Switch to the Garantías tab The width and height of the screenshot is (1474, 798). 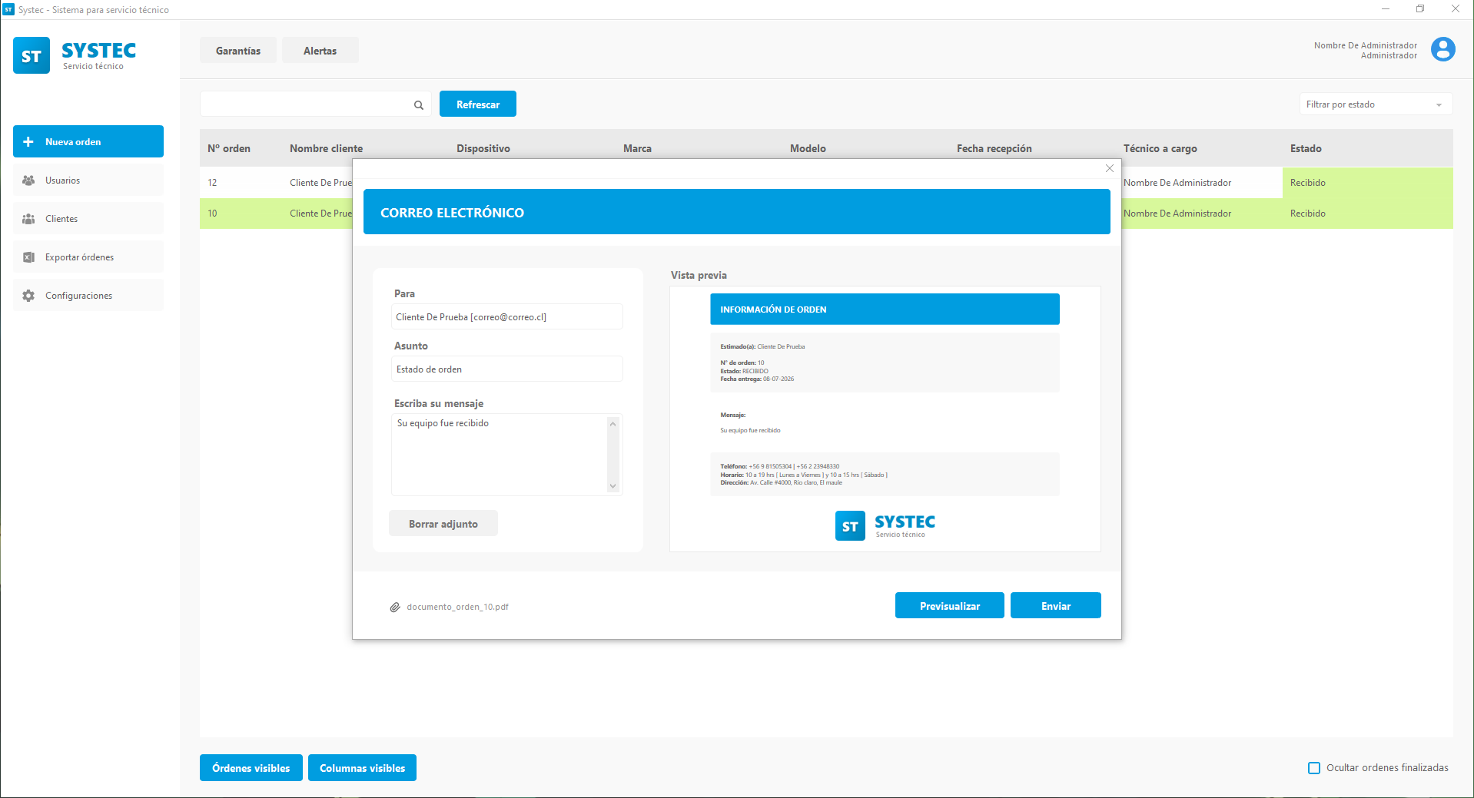coord(238,51)
